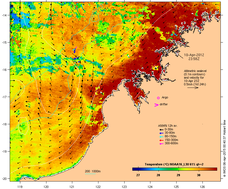Click the colorbar value 28
The image size is (228, 189).
click(158, 175)
